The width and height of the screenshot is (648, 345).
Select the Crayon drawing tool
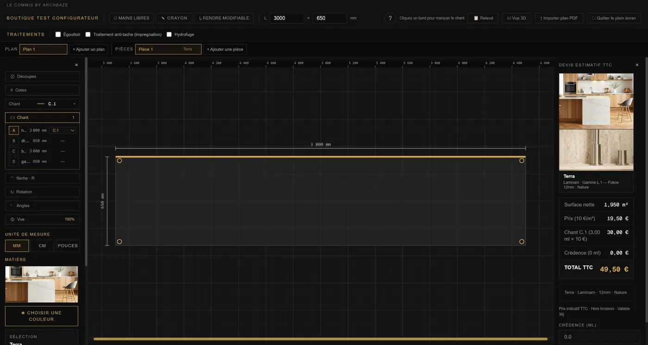click(174, 18)
